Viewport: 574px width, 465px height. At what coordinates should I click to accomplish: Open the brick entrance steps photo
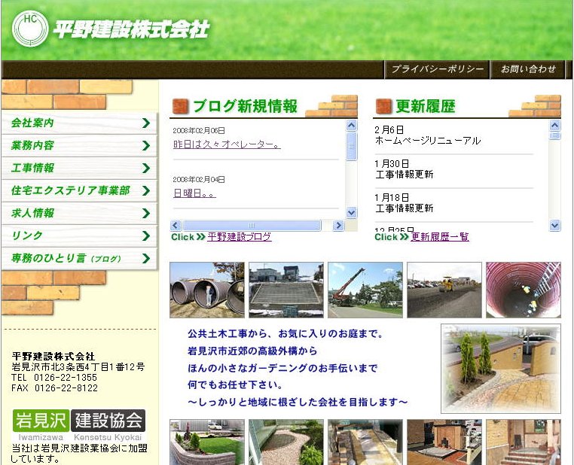point(524,442)
